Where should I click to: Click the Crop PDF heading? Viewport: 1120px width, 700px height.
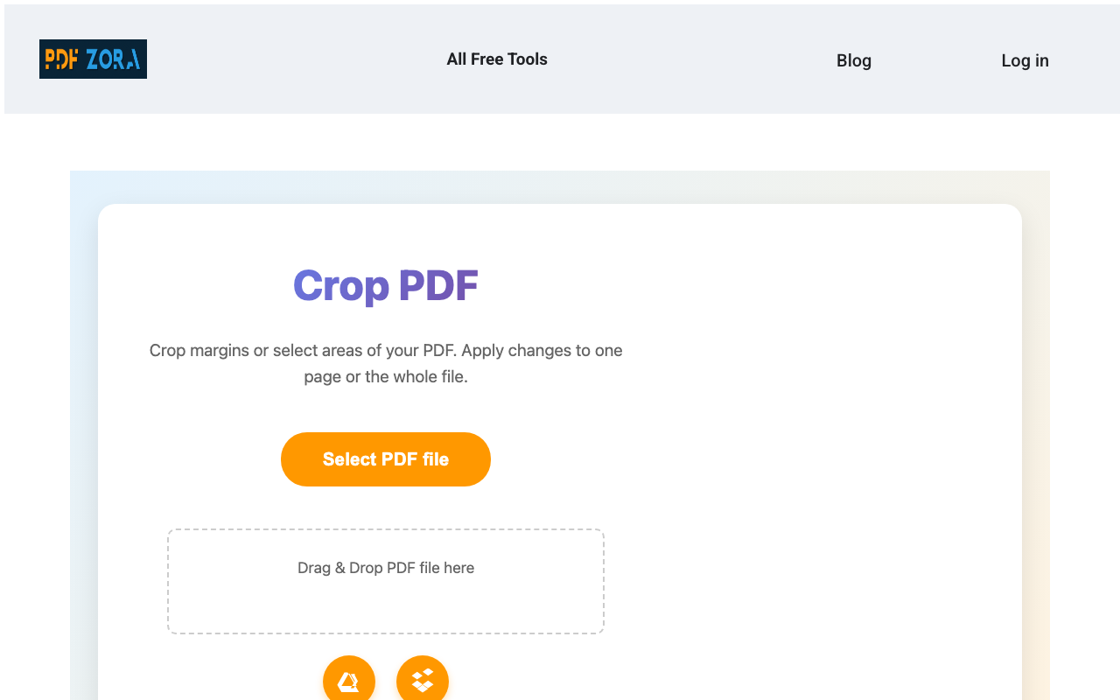click(386, 285)
